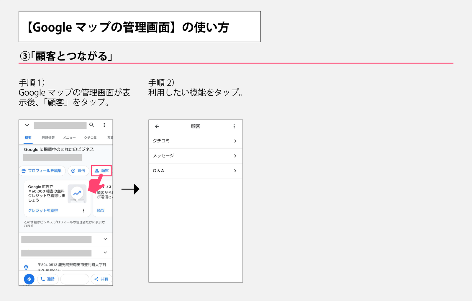This screenshot has width=472, height=301.
Task: Tap the 共有 share button
Action: click(101, 279)
